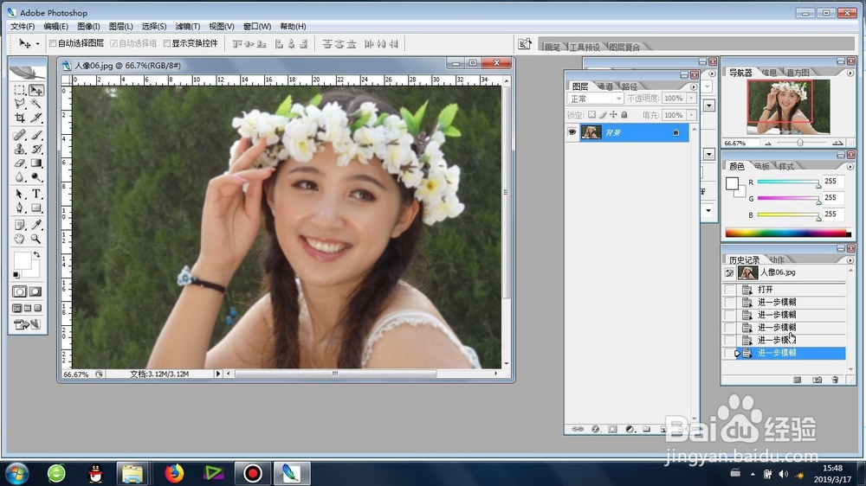Pick the Zoom magnifier tool
The image size is (866, 486).
pos(36,239)
